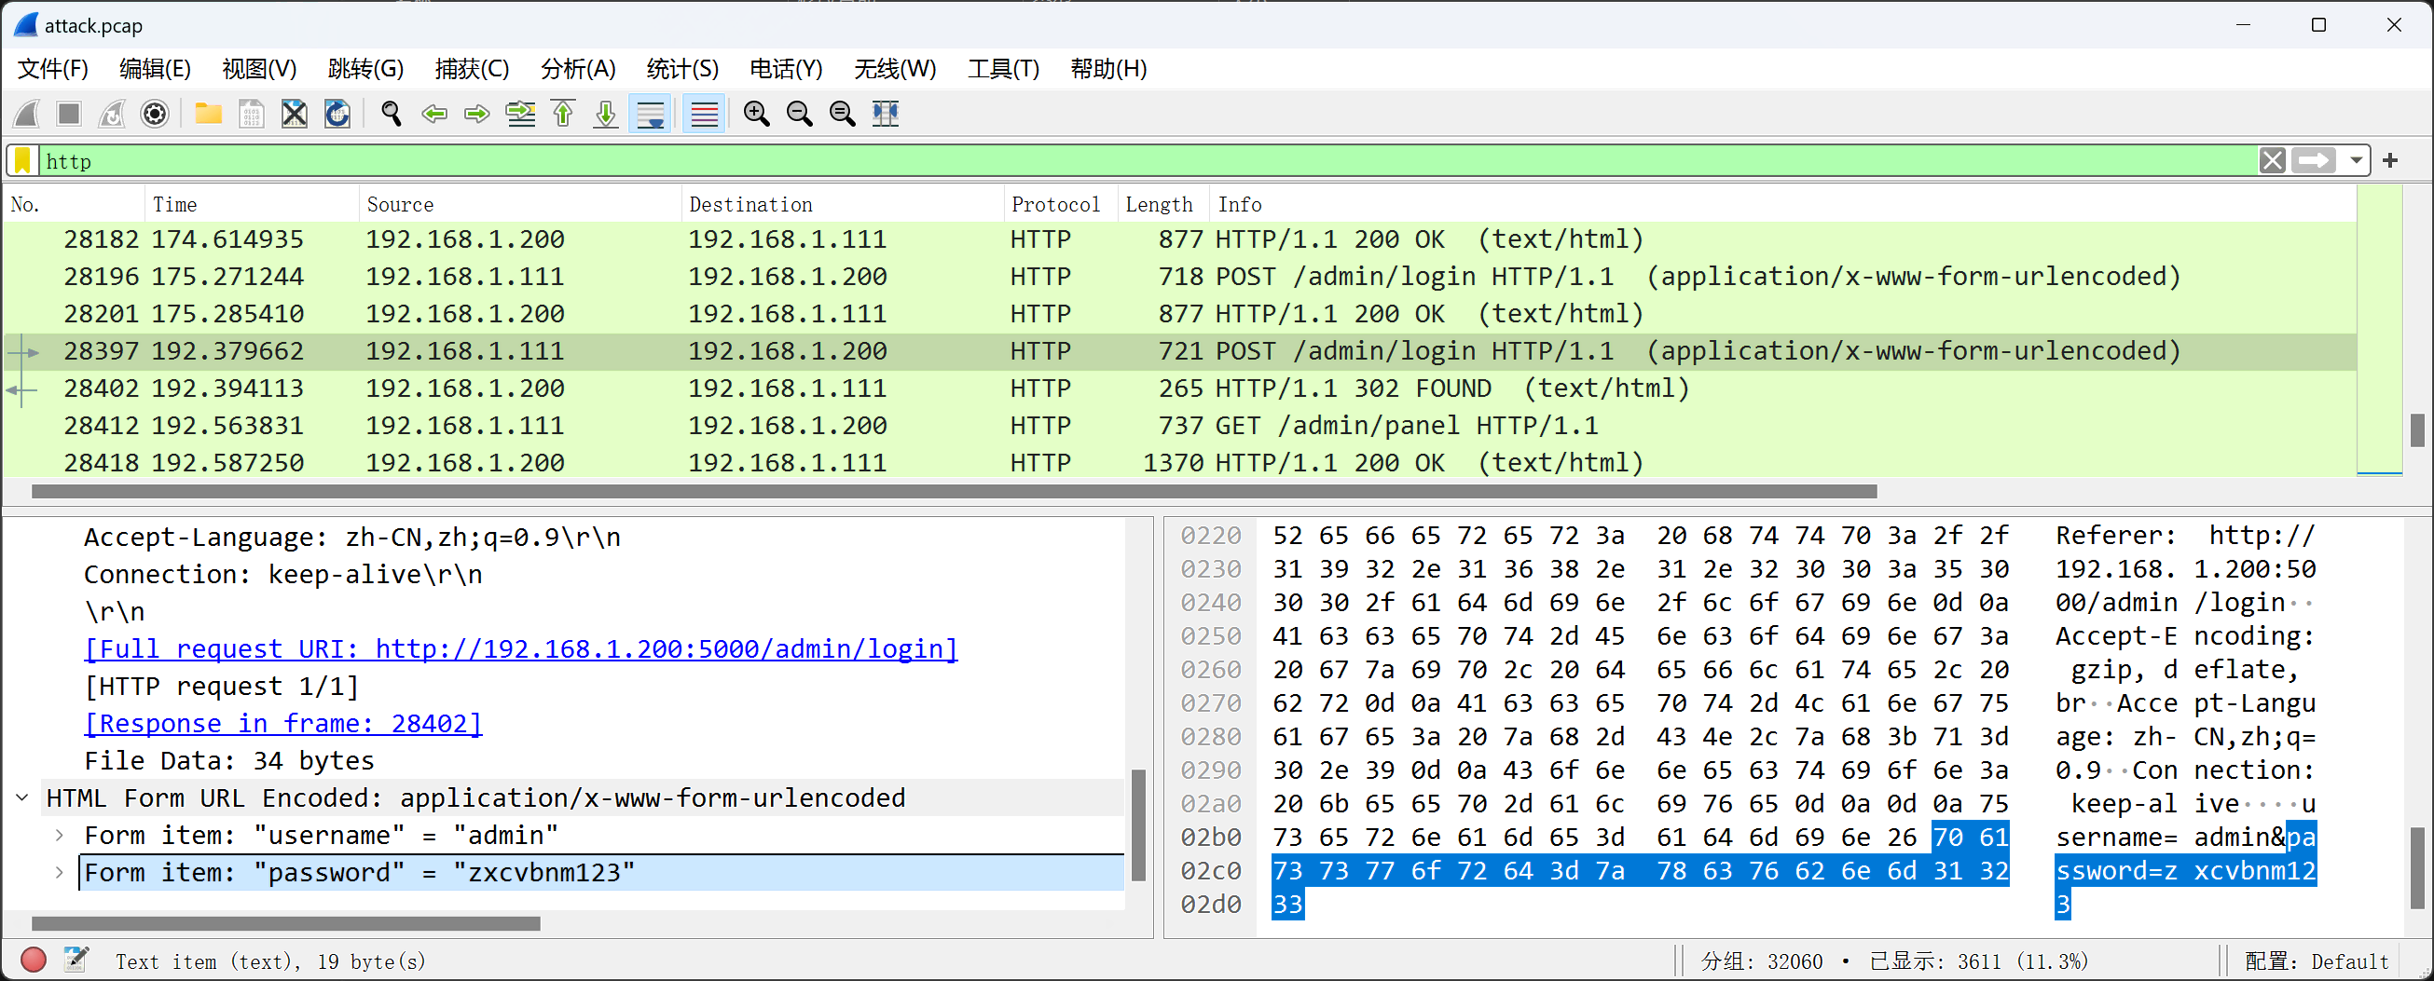
Task: Zoom in on packet list text
Action: pos(756,115)
